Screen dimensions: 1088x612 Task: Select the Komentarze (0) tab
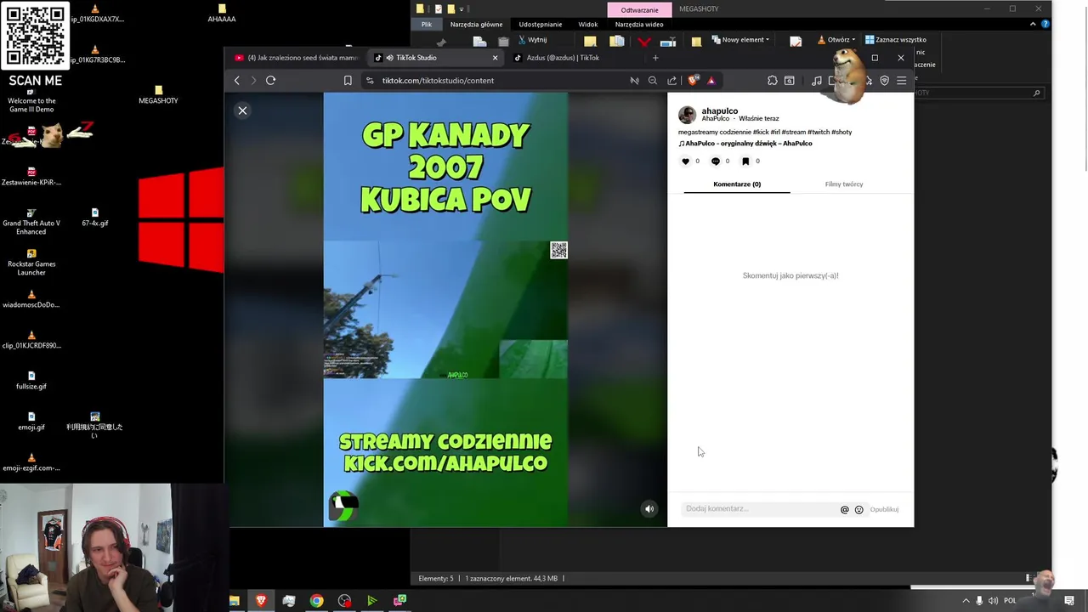(737, 184)
